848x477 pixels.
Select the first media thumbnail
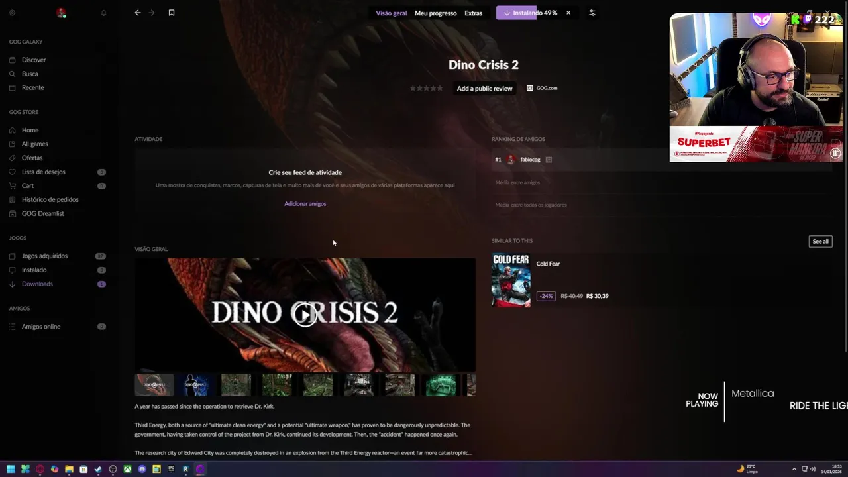click(x=154, y=384)
